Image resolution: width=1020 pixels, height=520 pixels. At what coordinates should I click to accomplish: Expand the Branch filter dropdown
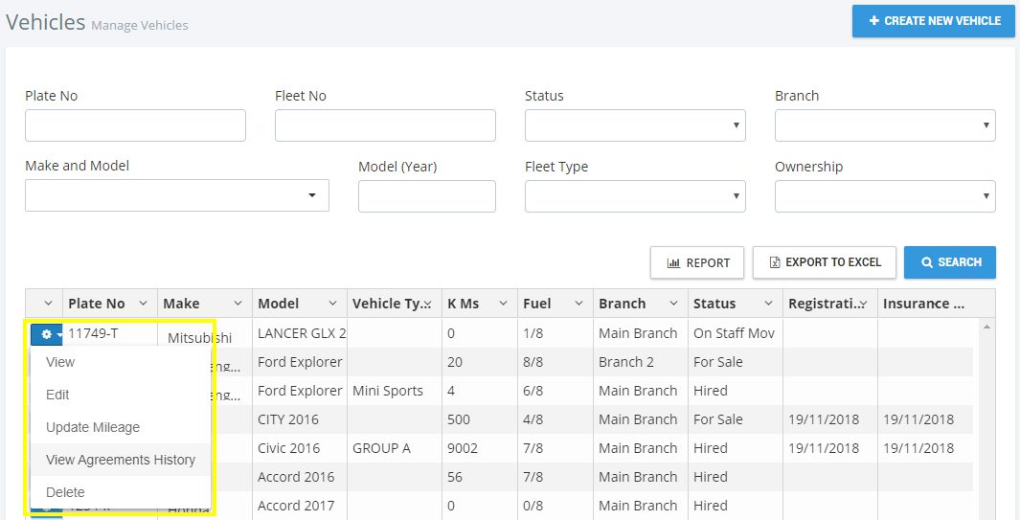[885, 125]
